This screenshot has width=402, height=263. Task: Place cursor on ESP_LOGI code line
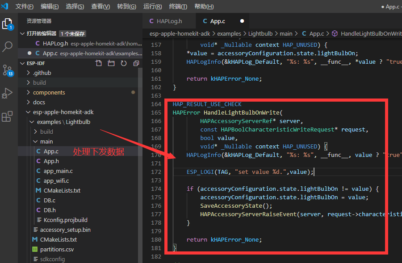pos(250,172)
